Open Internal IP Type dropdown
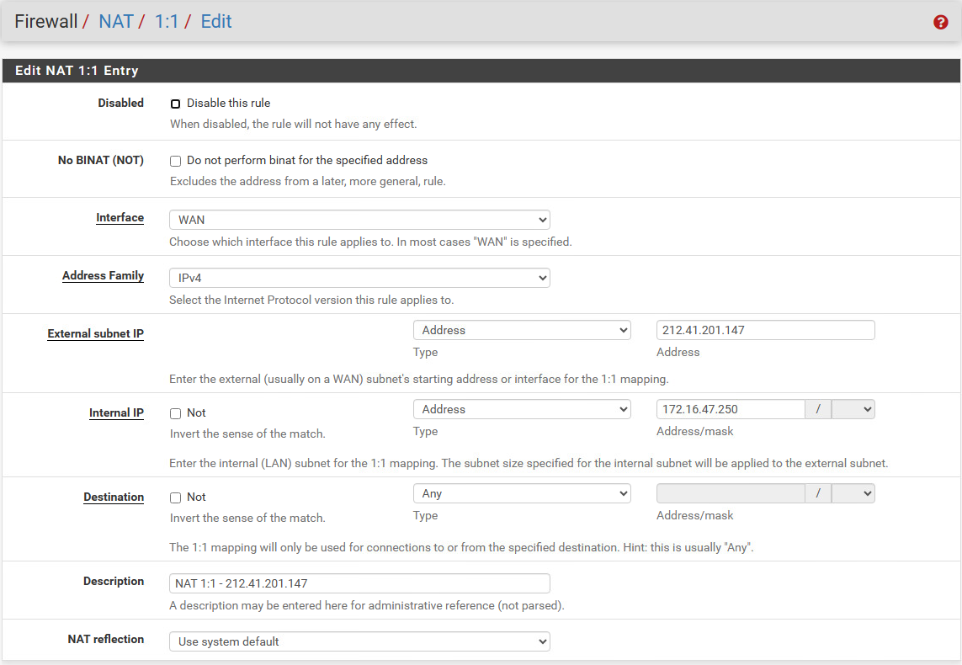The image size is (962, 665). point(522,409)
